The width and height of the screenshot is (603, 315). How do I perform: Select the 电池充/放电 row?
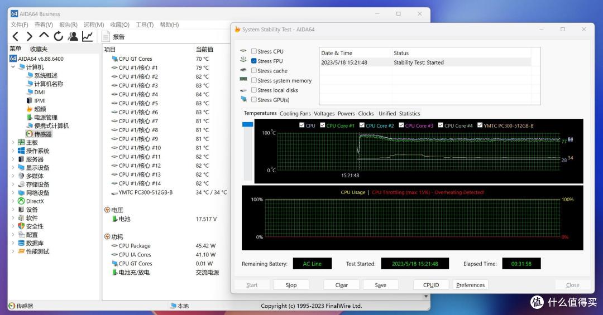[165, 273]
